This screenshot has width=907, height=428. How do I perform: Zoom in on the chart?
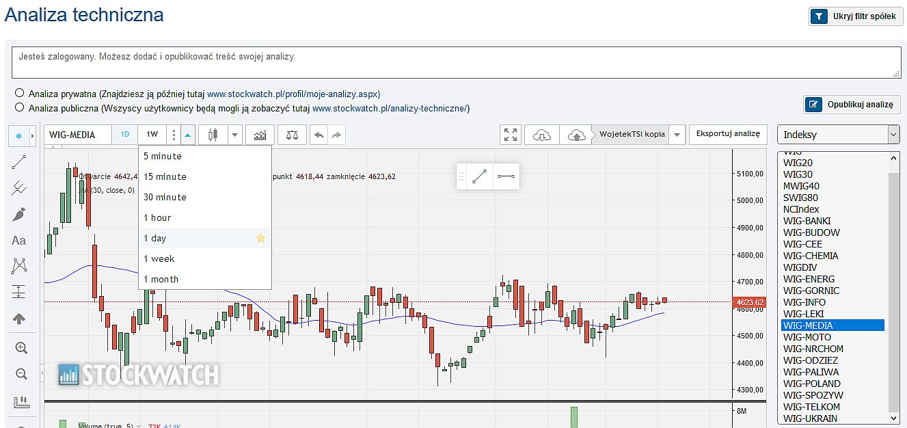coord(21,348)
